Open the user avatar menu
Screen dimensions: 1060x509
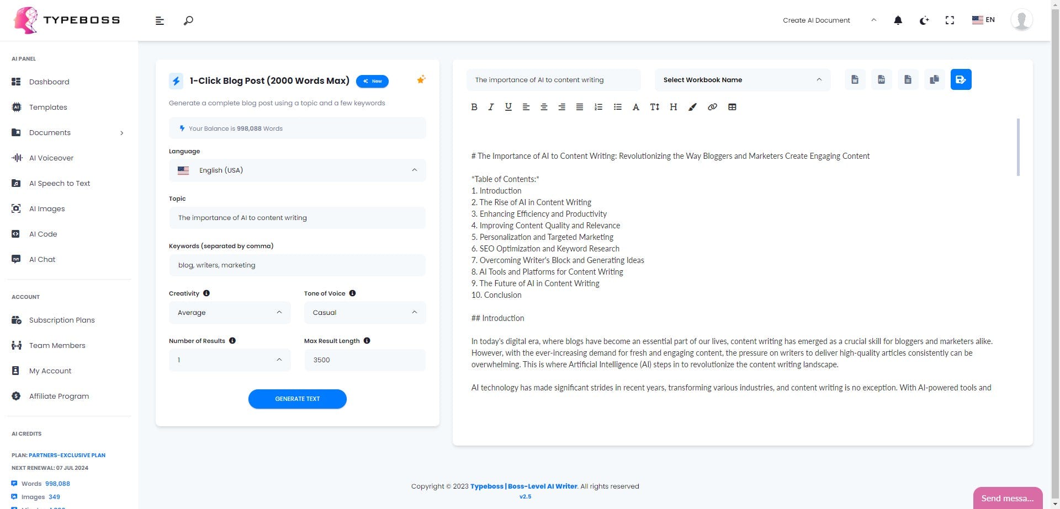(1021, 20)
